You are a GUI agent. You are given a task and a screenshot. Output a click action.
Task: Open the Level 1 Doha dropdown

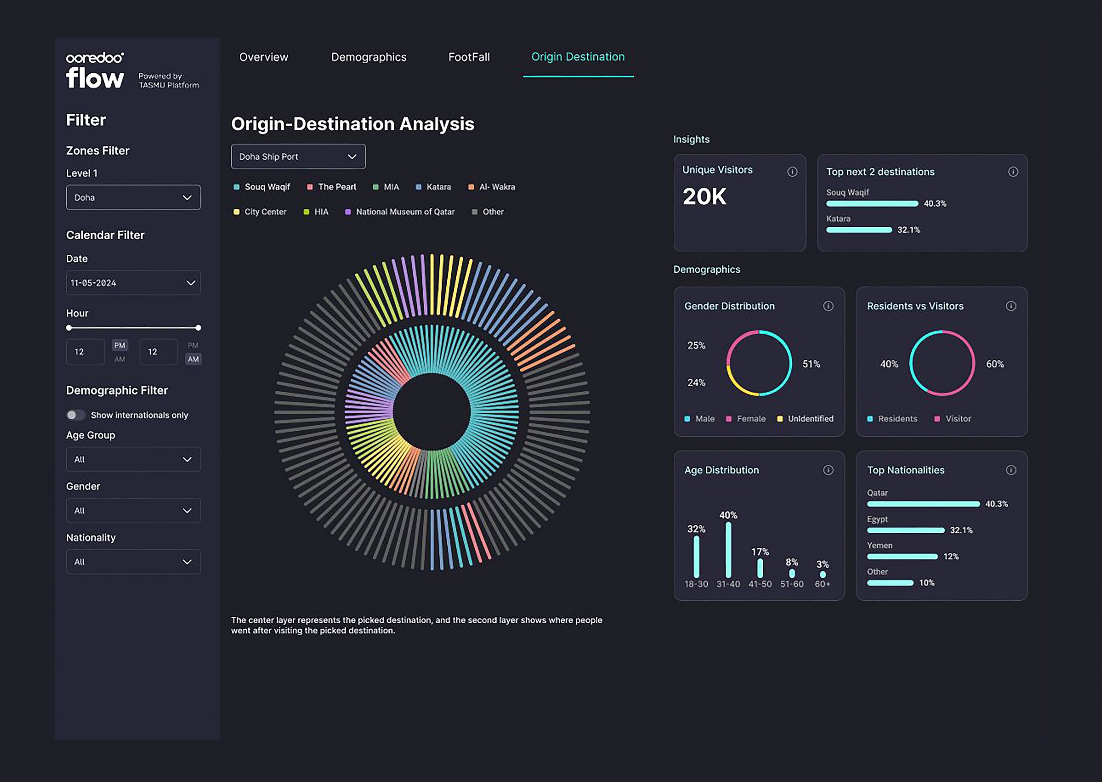point(133,198)
